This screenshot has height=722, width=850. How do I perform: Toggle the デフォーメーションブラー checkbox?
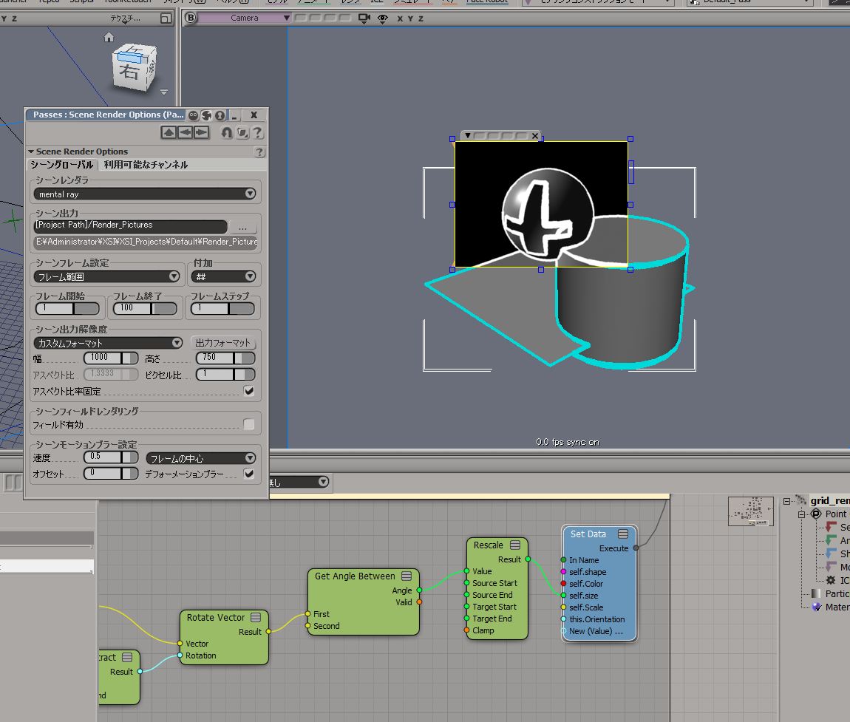click(249, 474)
